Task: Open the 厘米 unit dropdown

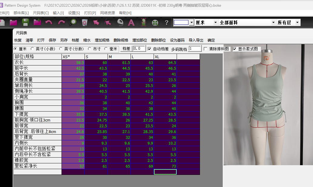Action: (215, 23)
